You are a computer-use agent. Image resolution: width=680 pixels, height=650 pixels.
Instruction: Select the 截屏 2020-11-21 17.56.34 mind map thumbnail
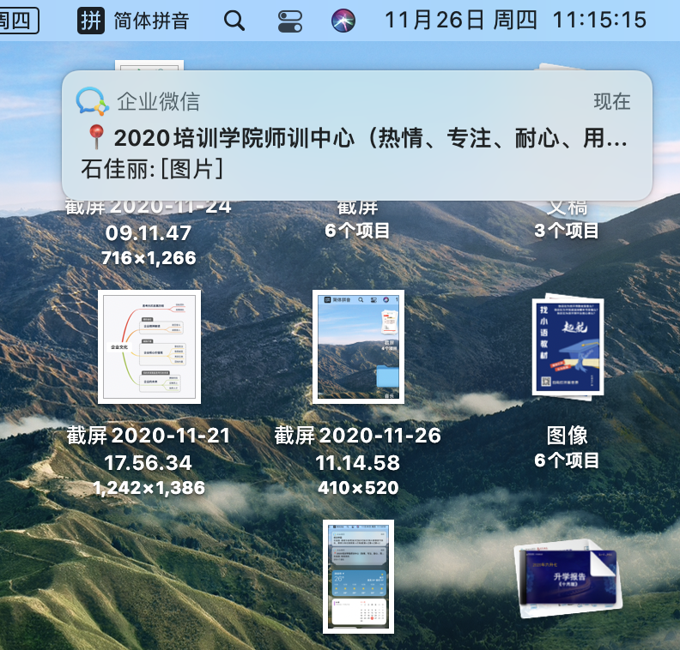[x=149, y=346]
